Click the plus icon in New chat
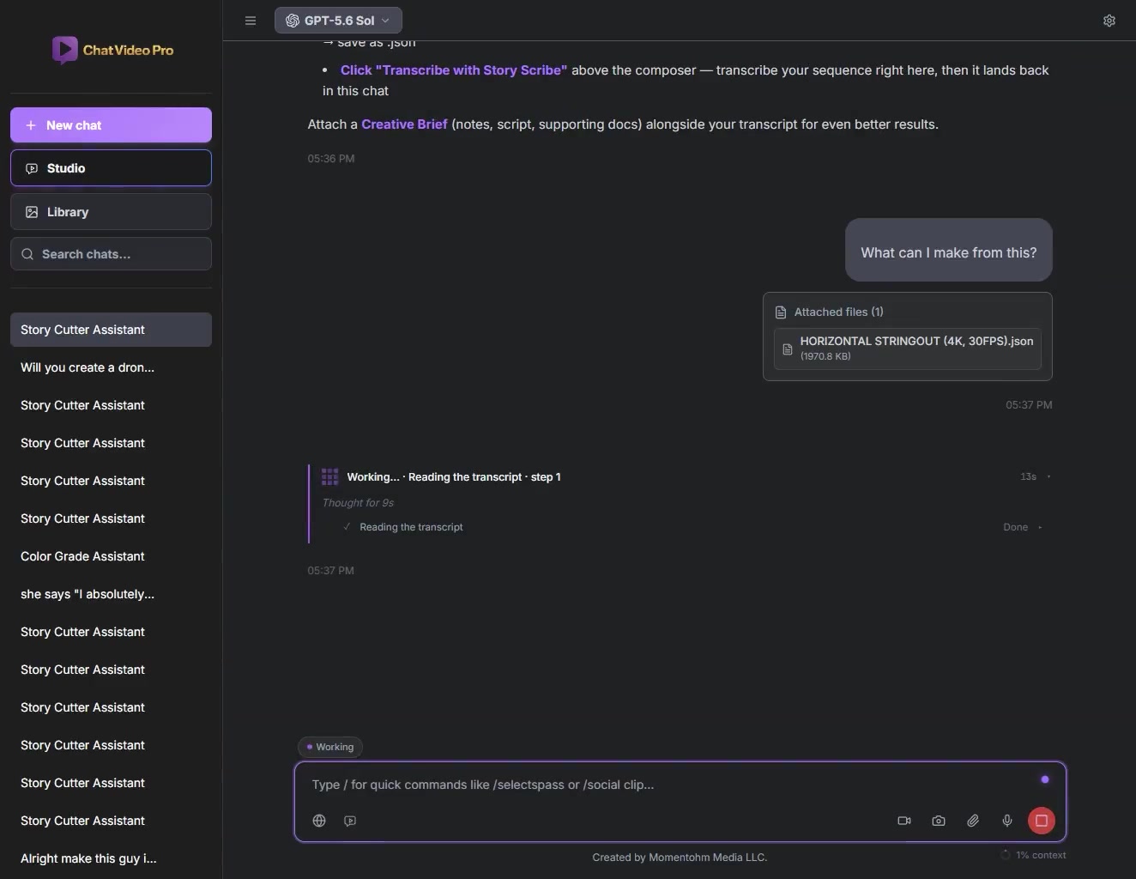The width and height of the screenshot is (1136, 879). click(x=31, y=125)
